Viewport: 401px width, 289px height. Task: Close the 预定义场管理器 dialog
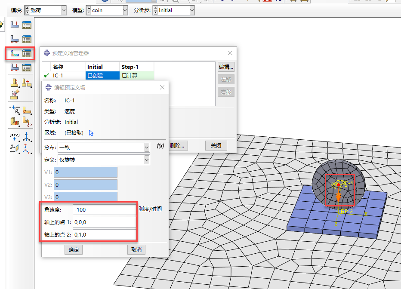tap(230, 53)
